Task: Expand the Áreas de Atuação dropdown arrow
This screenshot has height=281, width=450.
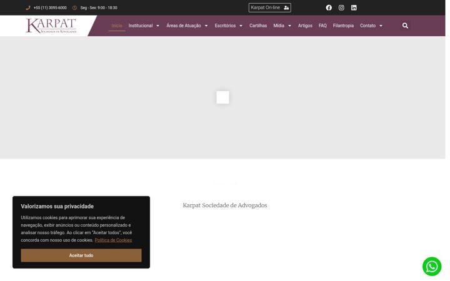Action: (x=206, y=26)
